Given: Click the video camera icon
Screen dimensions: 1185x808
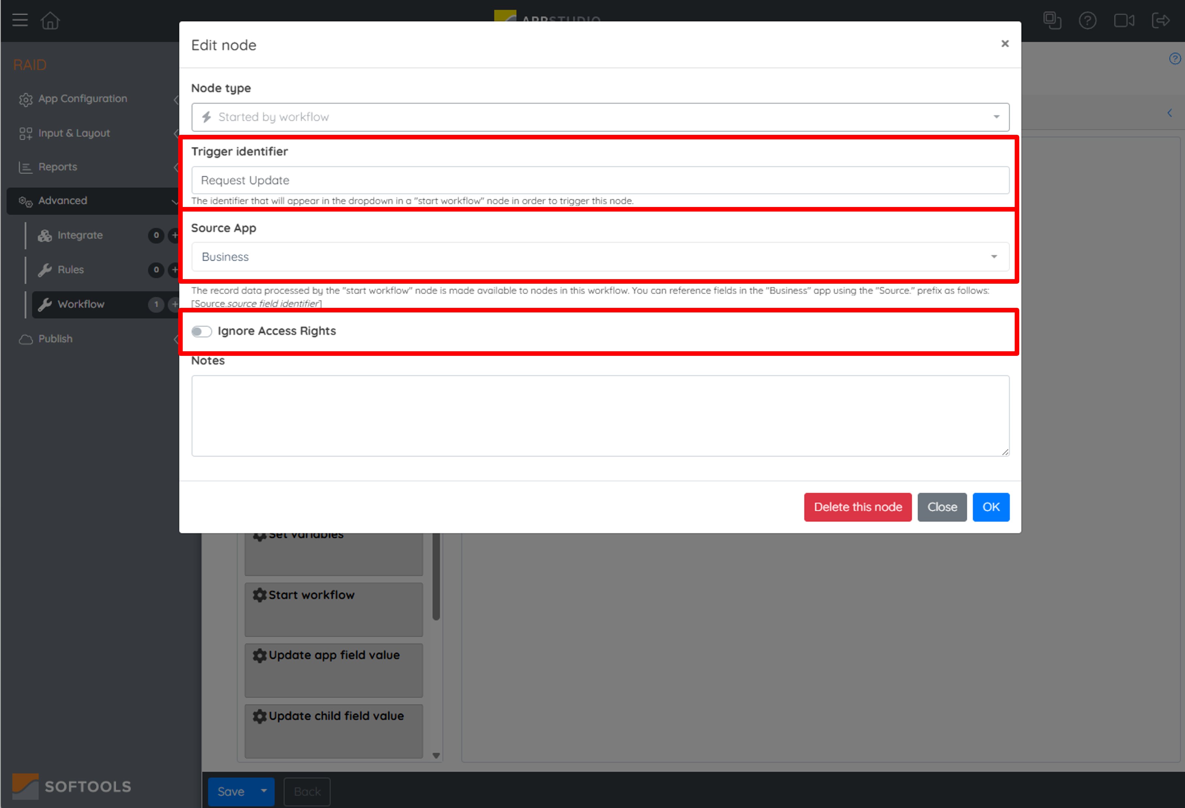Looking at the screenshot, I should [1124, 20].
